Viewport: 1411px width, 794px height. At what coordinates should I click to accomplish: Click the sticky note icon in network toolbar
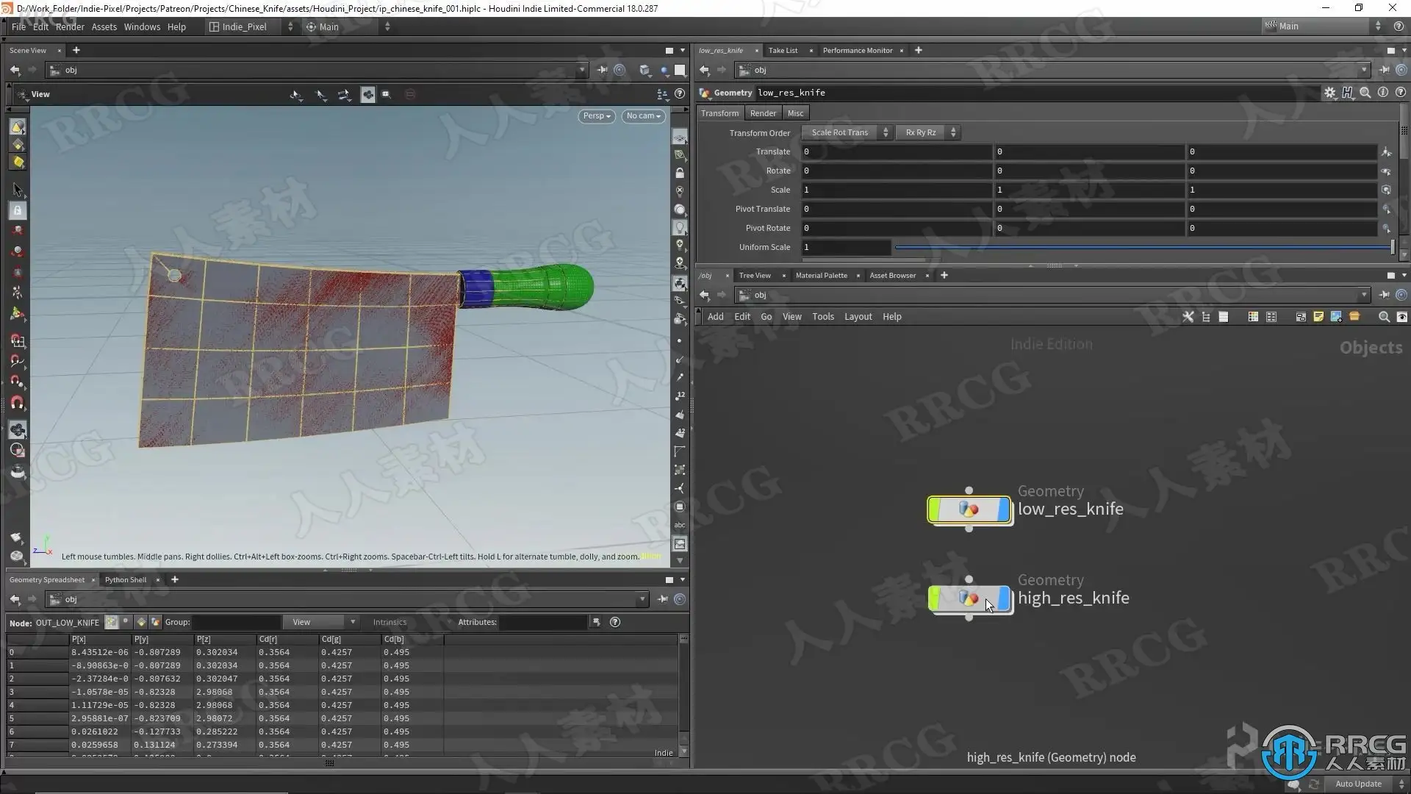[1318, 317]
